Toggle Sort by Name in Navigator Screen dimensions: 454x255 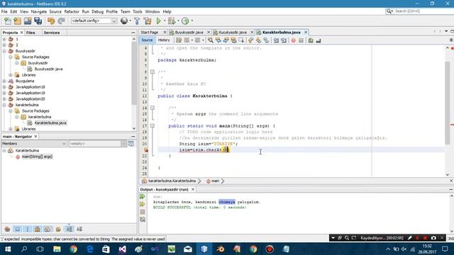pyautogui.click(x=69, y=229)
